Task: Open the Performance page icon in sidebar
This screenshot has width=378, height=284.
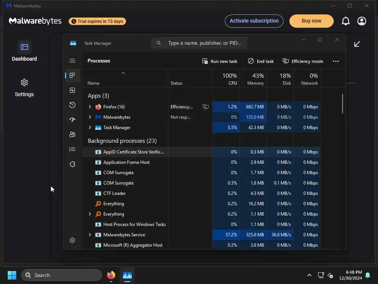Action: click(x=72, y=90)
